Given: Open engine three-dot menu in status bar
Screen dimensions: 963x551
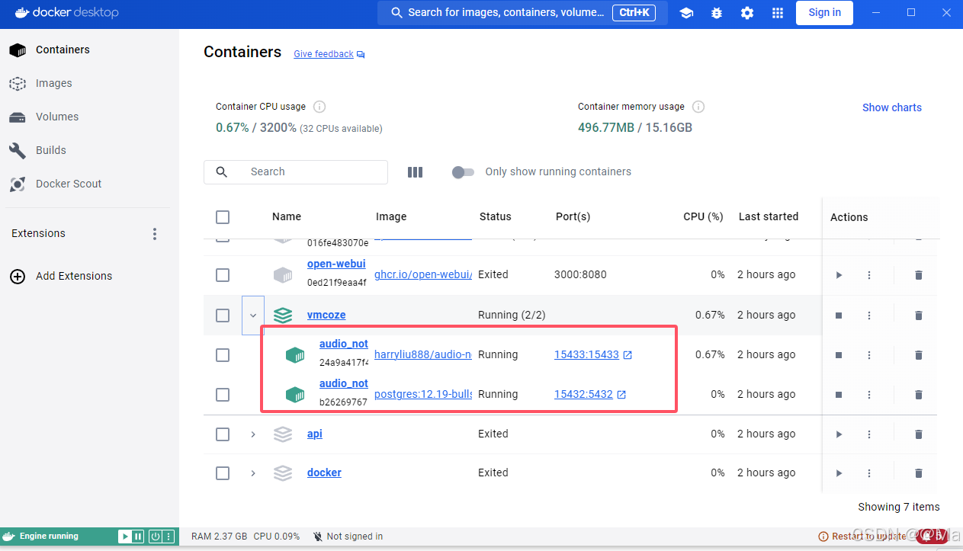Looking at the screenshot, I should 169,537.
